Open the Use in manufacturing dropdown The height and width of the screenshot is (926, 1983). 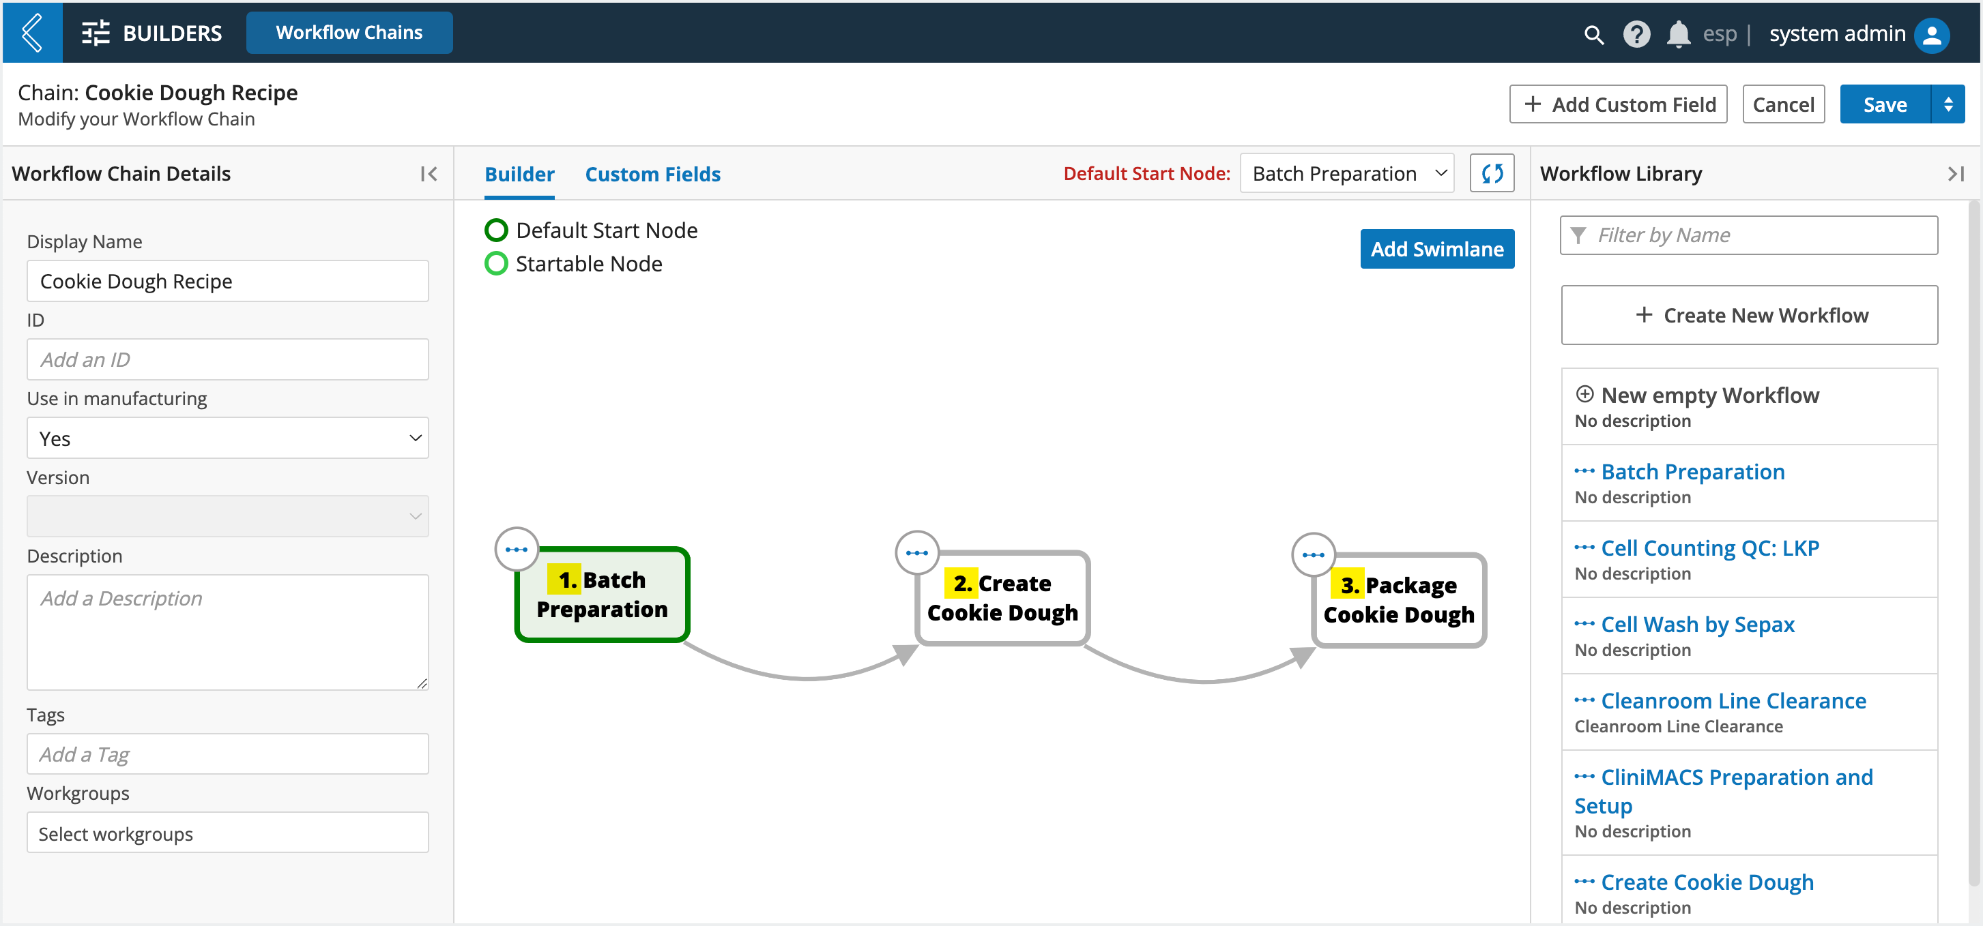228,438
